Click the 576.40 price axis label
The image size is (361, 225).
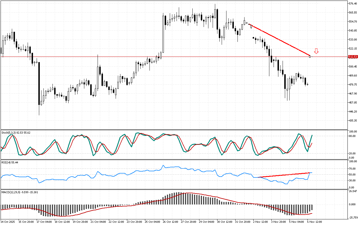pos(353,4)
